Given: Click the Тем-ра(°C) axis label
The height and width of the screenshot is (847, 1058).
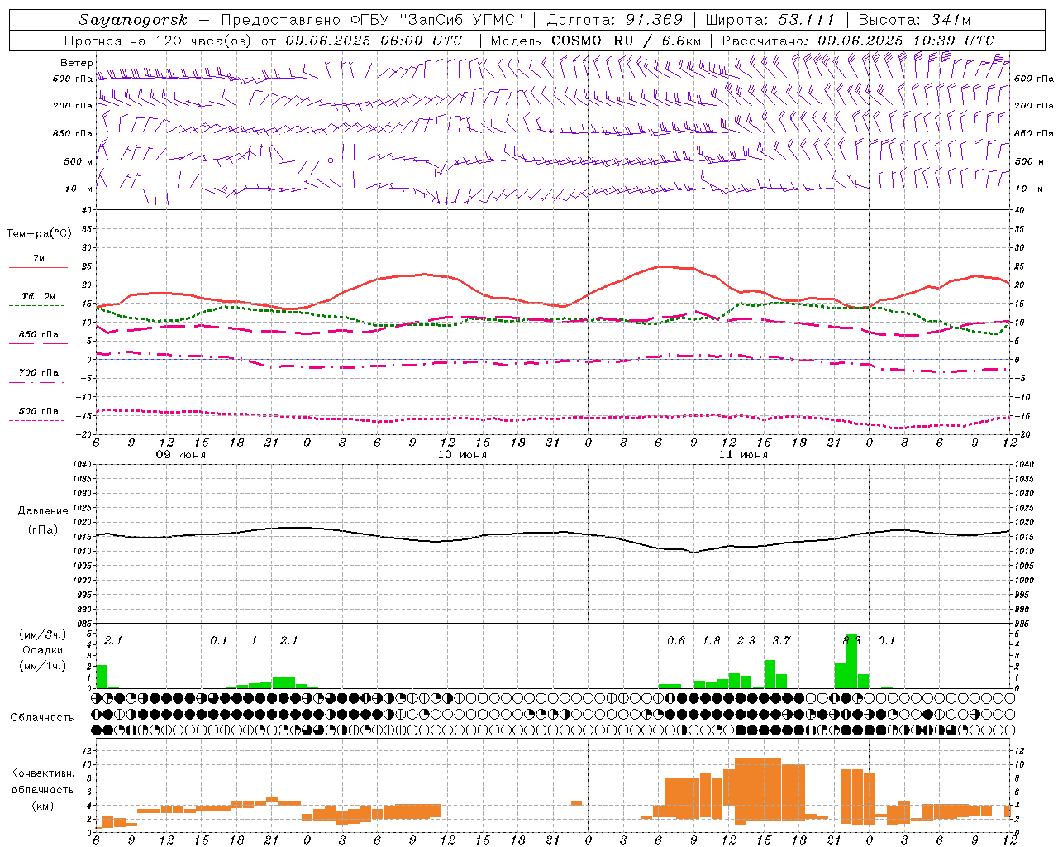Looking at the screenshot, I should coord(39,234).
